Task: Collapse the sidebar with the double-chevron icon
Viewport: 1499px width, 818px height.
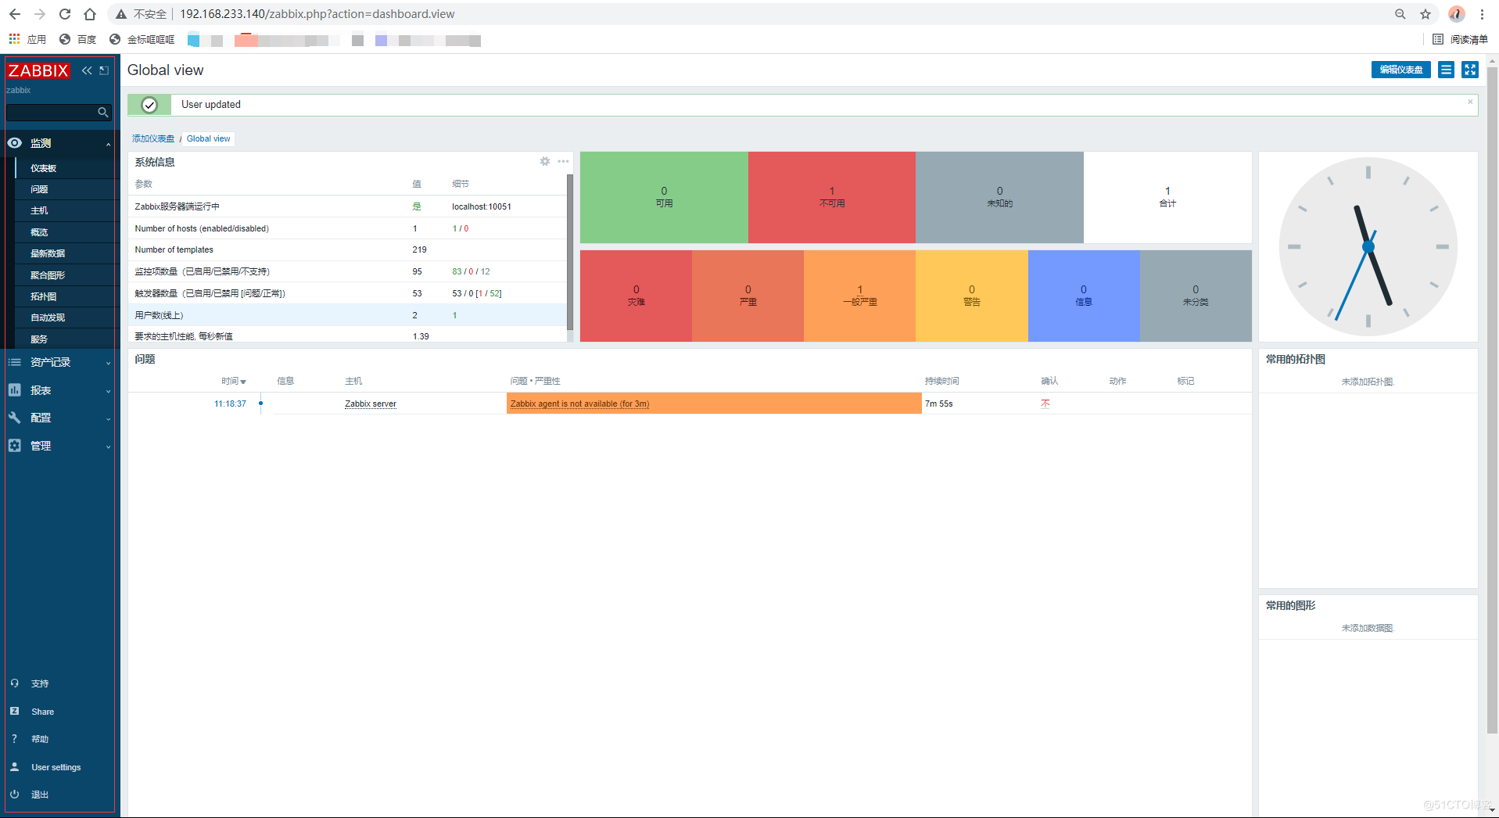Action: [87, 70]
